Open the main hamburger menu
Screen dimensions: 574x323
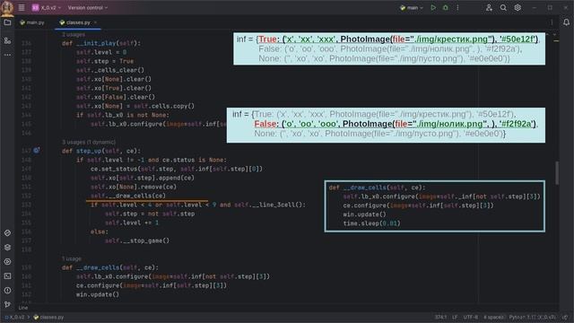click(22, 8)
